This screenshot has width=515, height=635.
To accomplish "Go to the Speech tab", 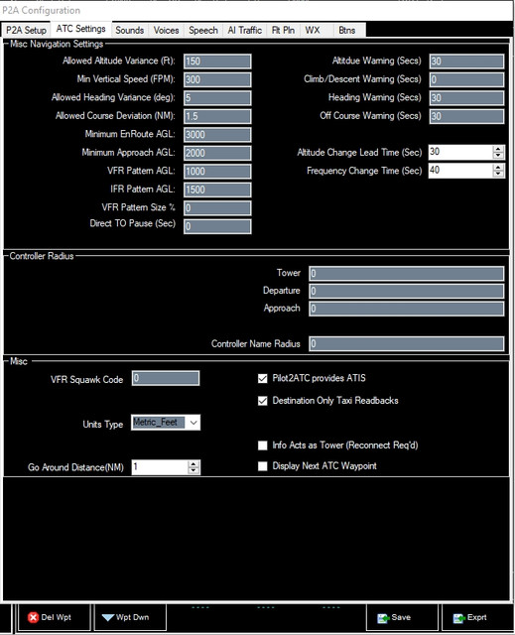I will click(x=203, y=30).
